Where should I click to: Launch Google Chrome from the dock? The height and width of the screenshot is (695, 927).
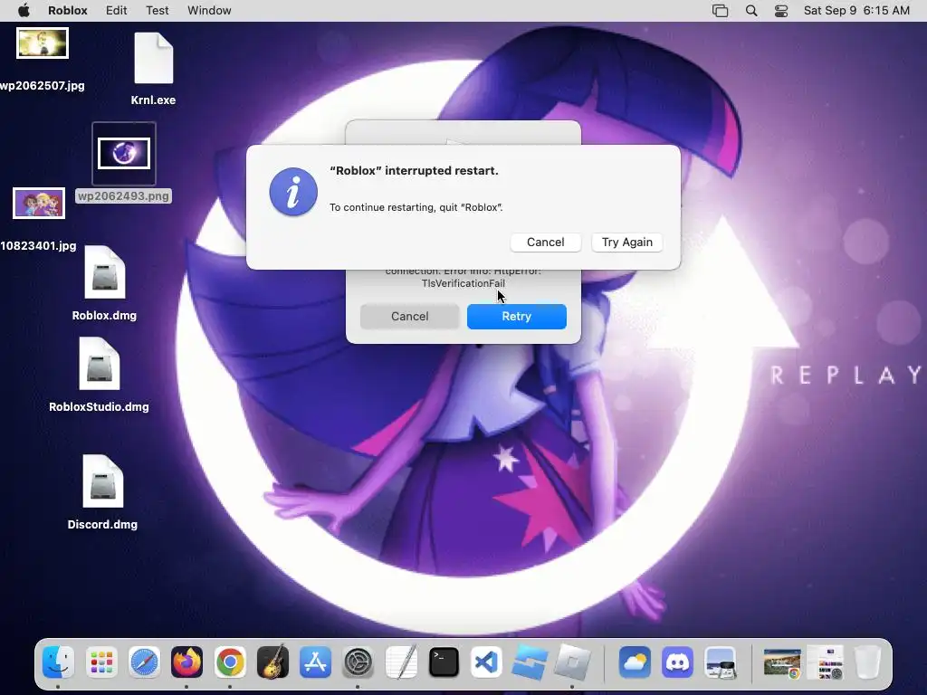coord(230,662)
